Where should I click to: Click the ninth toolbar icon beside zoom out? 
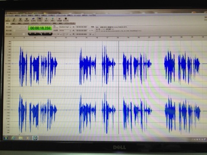tap(60, 19)
